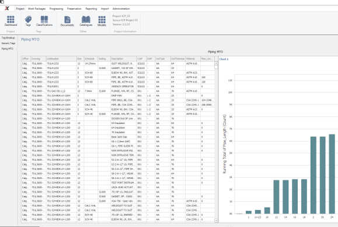338x227 pixels.
Task: Open the Classifications ribbon icon
Action: [x=44, y=21]
